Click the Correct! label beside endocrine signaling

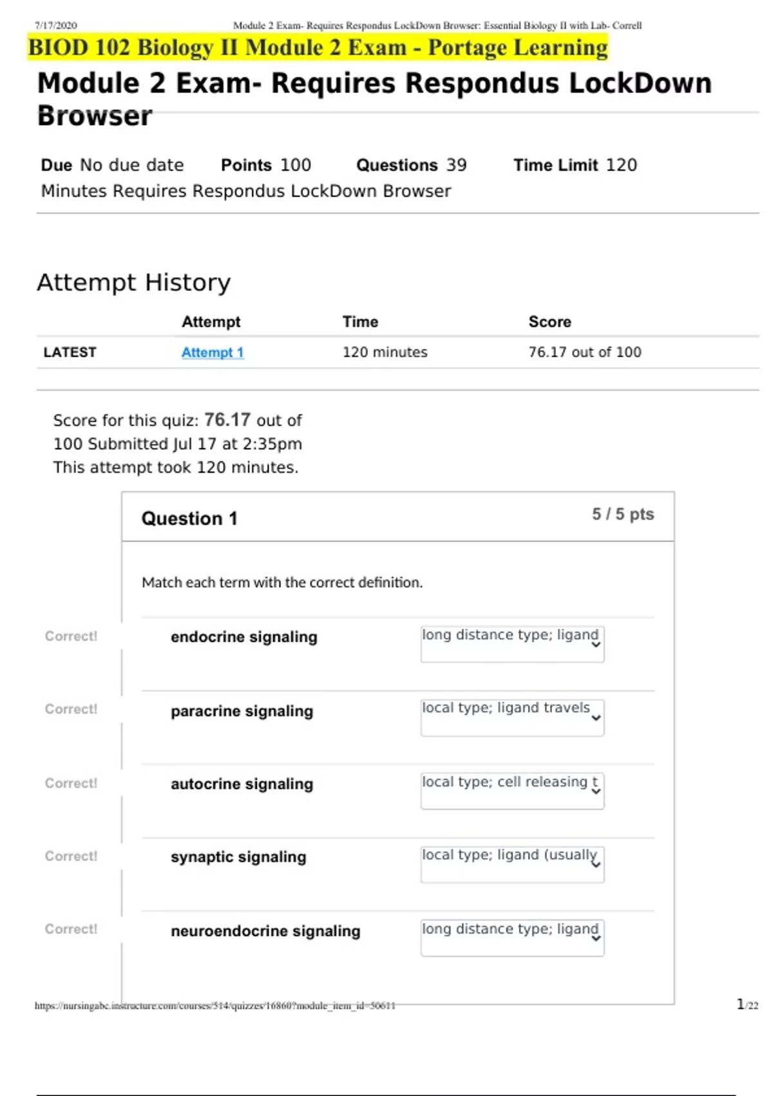pyautogui.click(x=71, y=636)
